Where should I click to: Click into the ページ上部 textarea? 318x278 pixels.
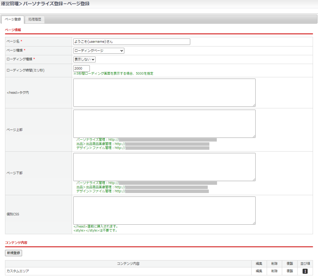point(164,123)
